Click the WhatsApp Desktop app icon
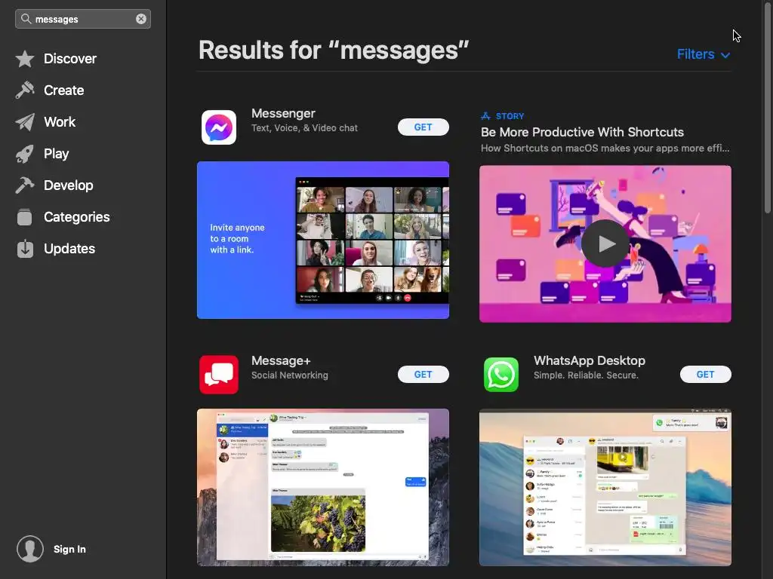Image resolution: width=773 pixels, height=579 pixels. click(x=501, y=375)
